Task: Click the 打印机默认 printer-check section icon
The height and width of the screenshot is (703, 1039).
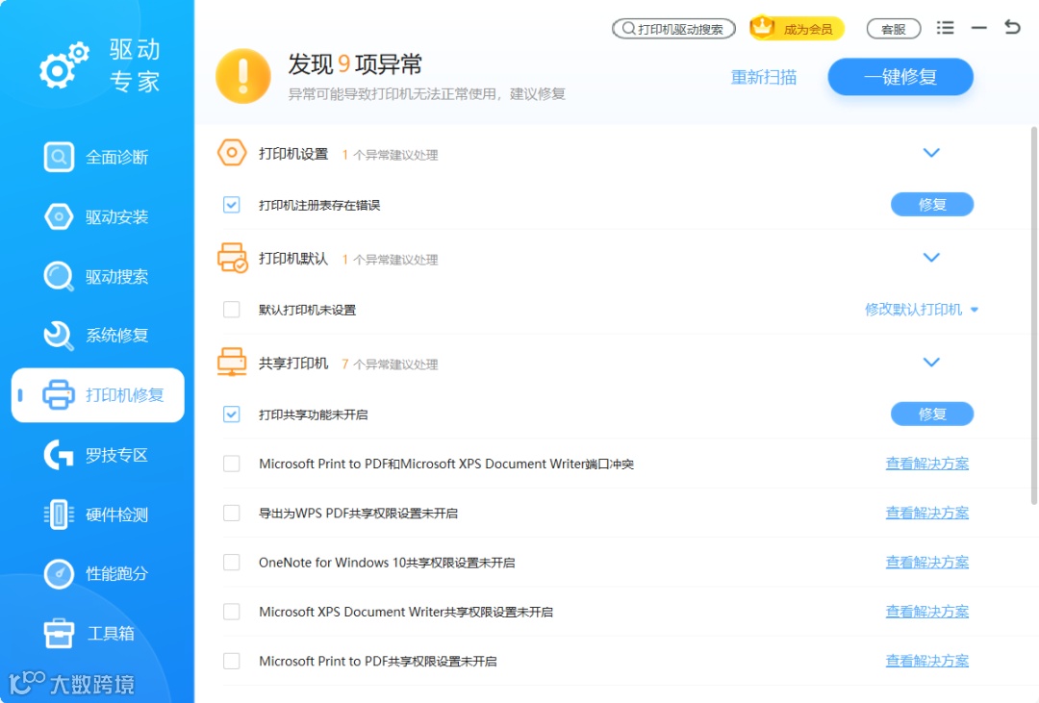Action: point(232,258)
